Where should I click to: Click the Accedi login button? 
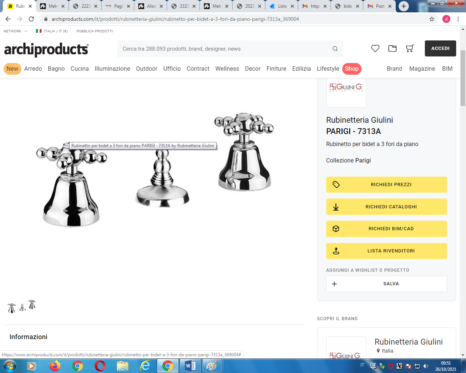pyautogui.click(x=441, y=48)
